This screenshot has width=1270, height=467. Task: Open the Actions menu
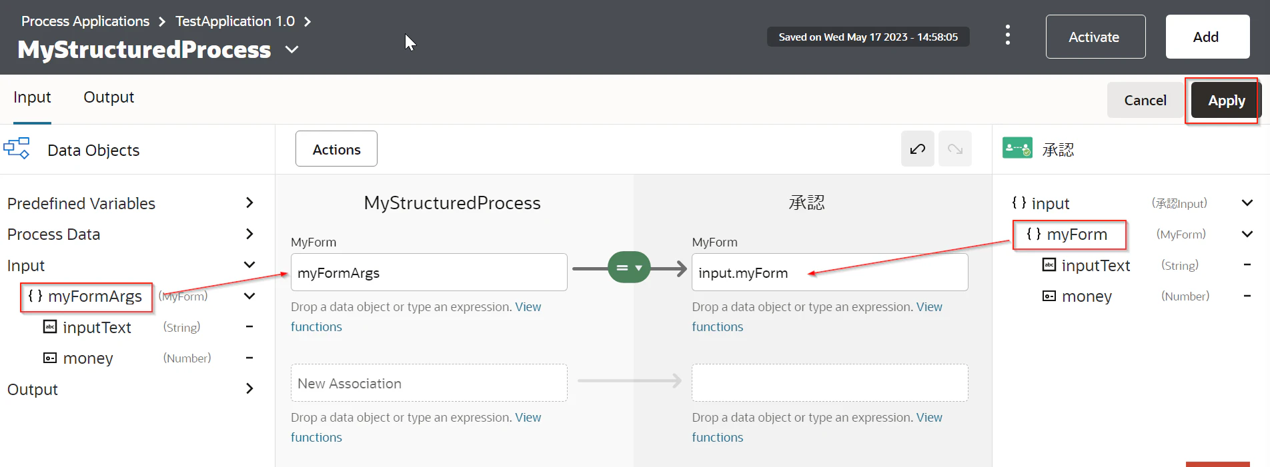(x=336, y=149)
